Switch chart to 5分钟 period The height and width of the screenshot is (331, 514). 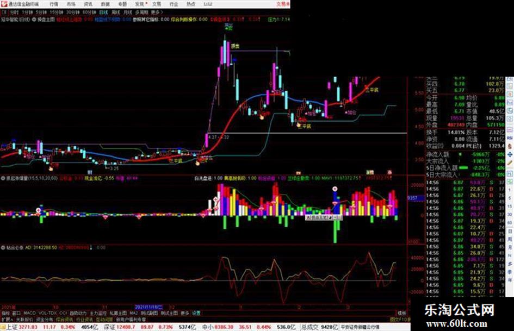pos(41,13)
